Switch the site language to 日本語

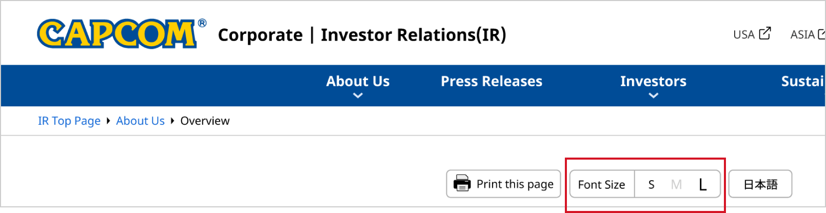tap(760, 184)
